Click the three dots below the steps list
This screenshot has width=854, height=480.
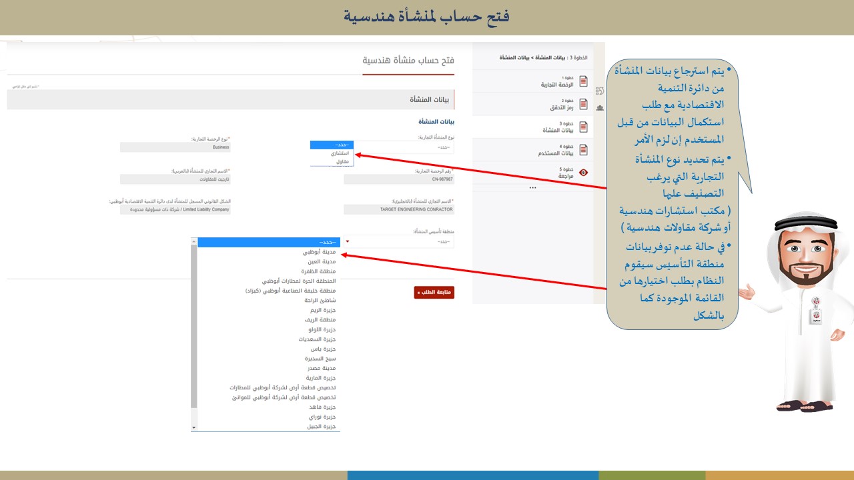point(532,188)
